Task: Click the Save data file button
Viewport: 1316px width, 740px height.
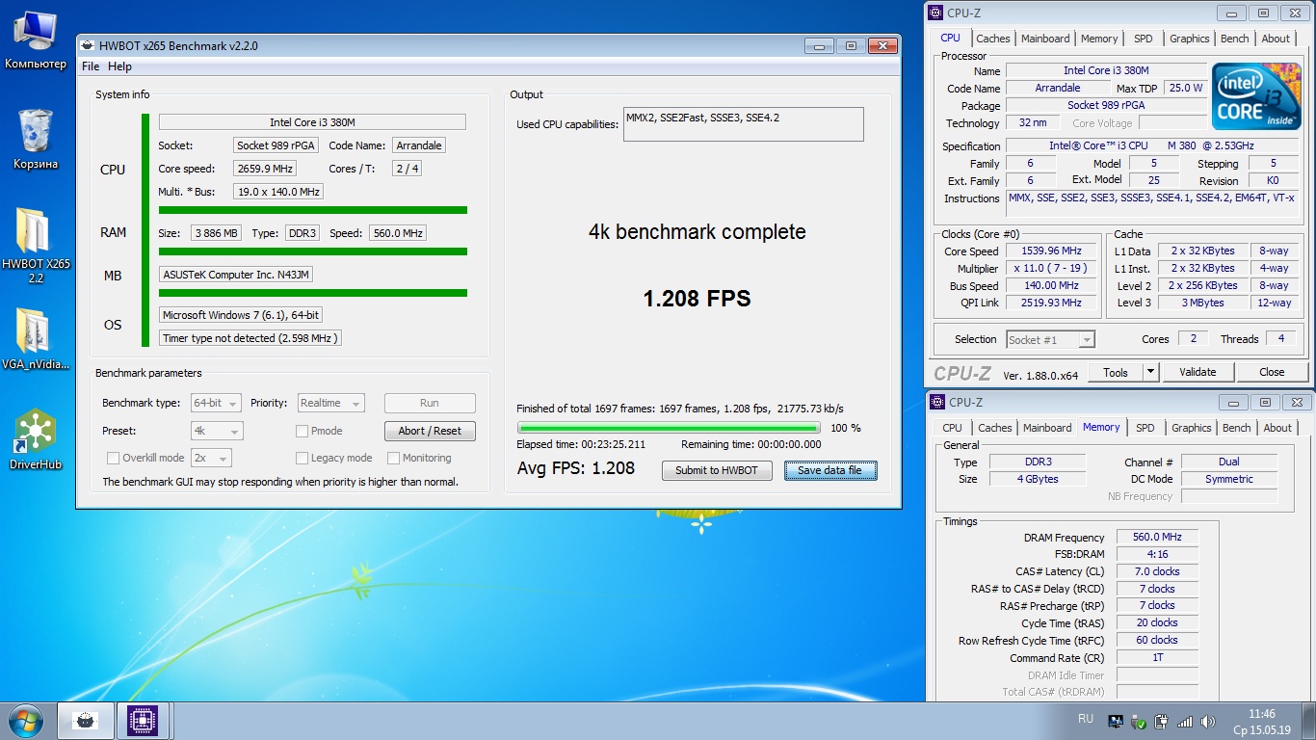Action: (x=830, y=470)
